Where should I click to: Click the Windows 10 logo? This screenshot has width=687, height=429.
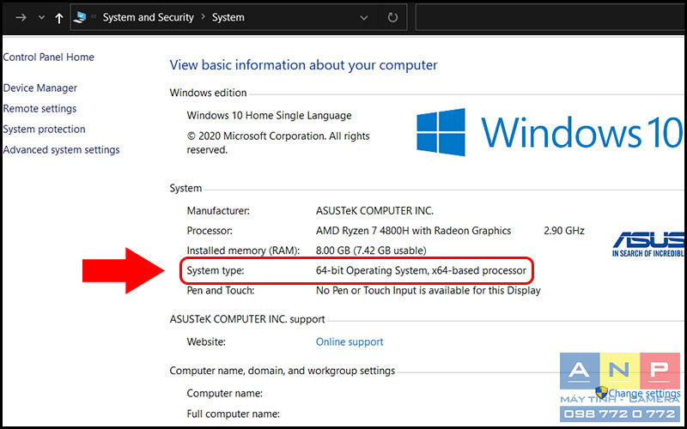[x=549, y=132]
